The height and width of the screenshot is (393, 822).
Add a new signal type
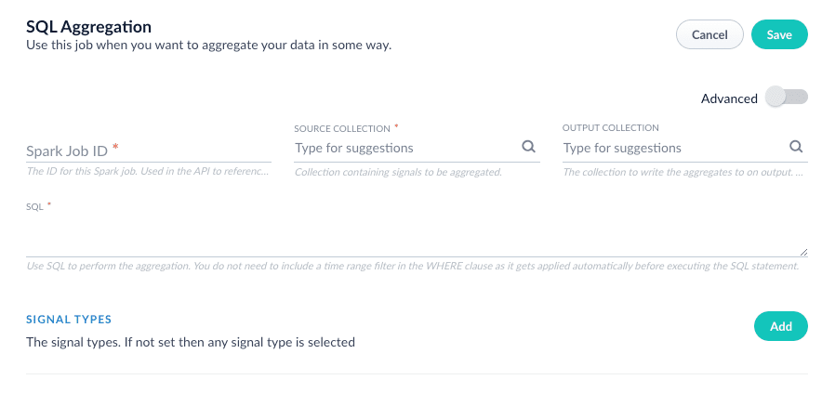coord(780,326)
